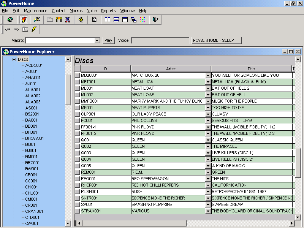Viewport: 304px width, 228px height.
Task: Click the CALIFORNICATION title cell
Action: [x=252, y=185]
